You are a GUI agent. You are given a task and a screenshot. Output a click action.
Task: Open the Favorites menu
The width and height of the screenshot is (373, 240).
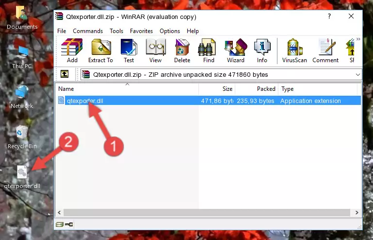141,31
